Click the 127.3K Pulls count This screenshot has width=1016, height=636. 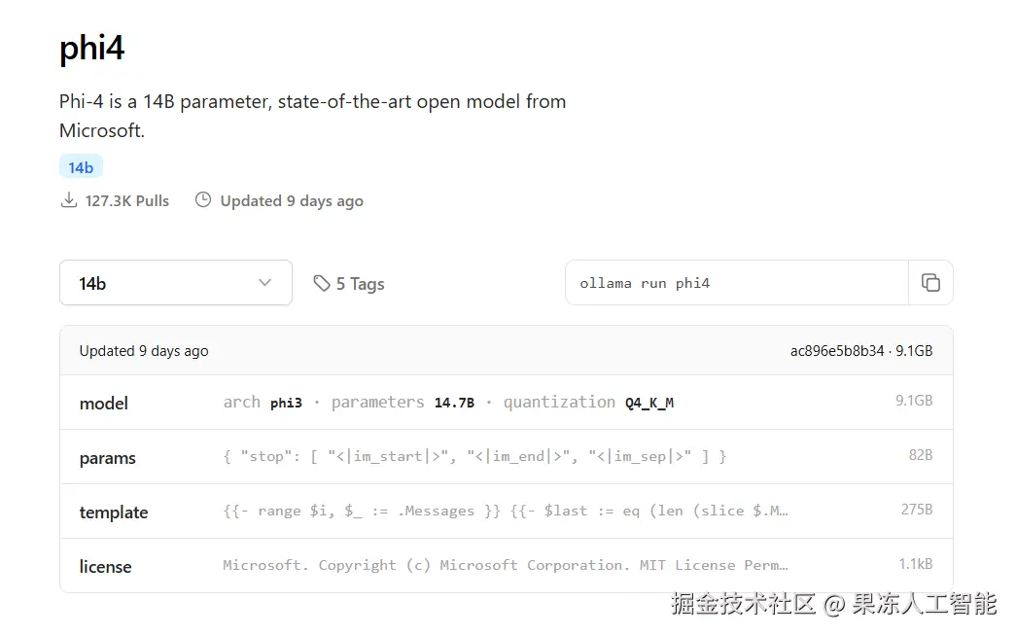pos(127,201)
